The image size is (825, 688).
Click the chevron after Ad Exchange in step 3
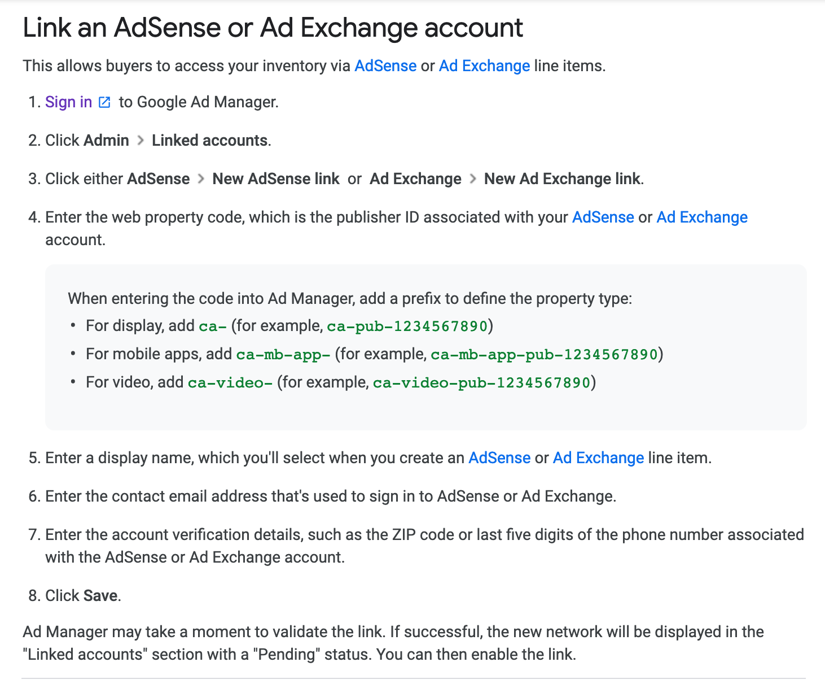pos(473,179)
